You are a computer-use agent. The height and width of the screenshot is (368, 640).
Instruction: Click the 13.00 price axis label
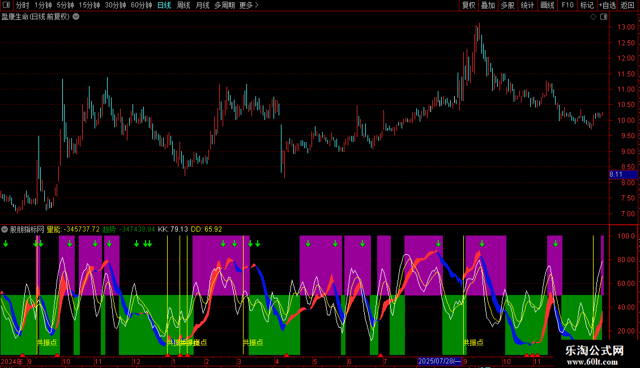point(626,27)
